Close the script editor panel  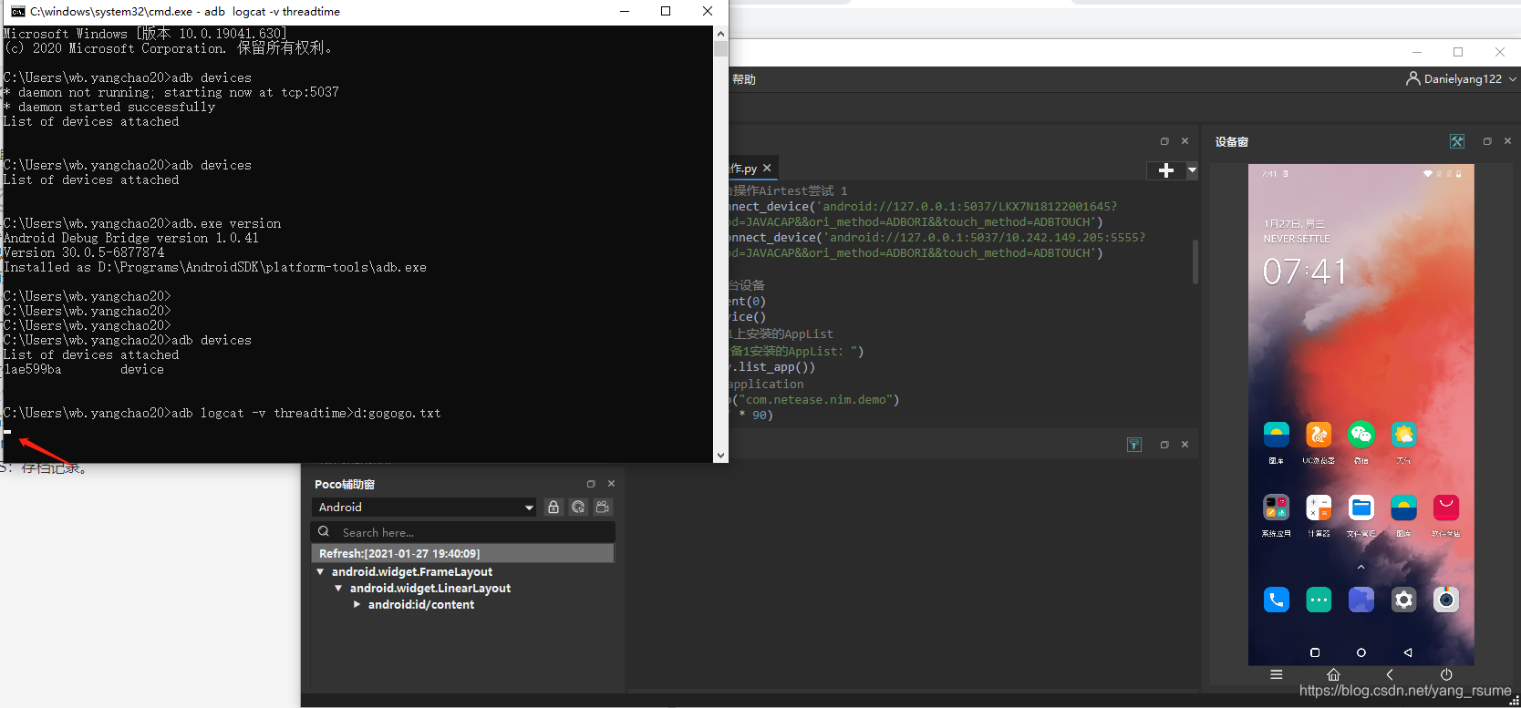[x=1185, y=141]
